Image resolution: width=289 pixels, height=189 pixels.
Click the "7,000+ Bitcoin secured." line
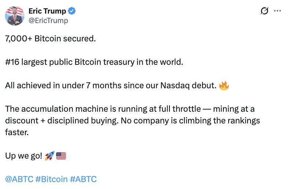(x=50, y=39)
